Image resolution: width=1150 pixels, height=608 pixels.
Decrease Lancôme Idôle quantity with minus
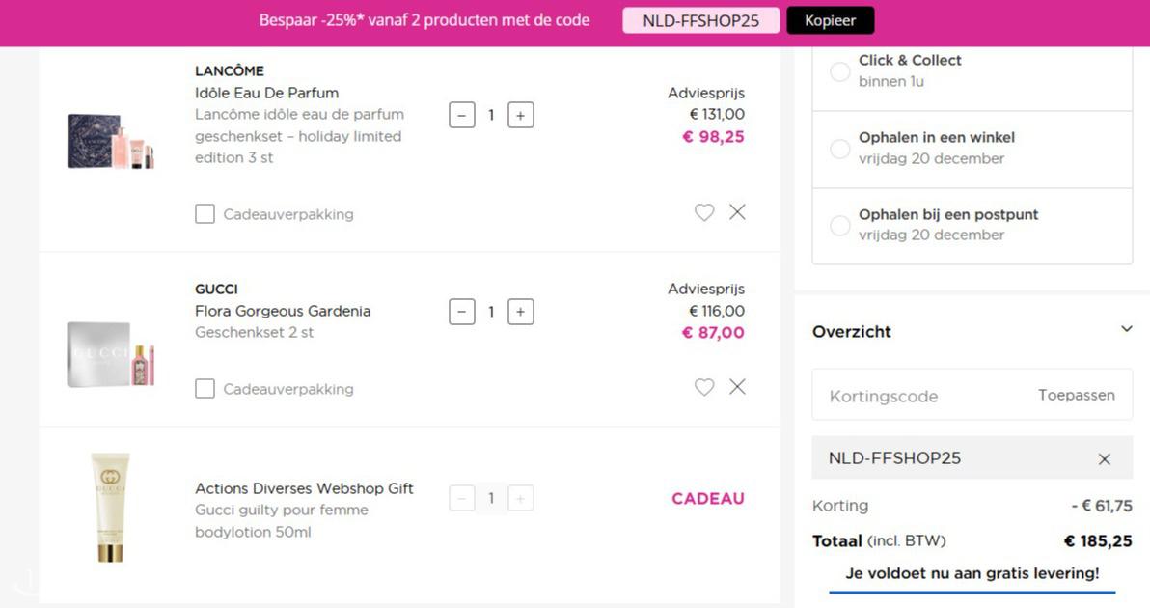point(462,115)
